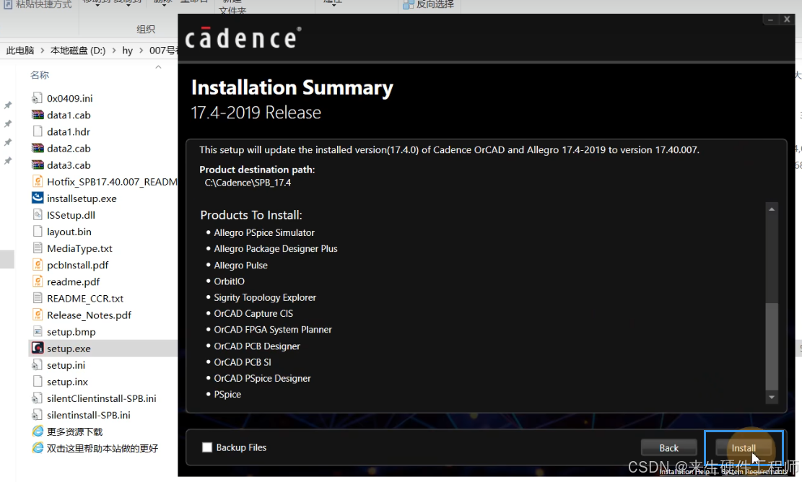The image size is (802, 482).
Task: Select the ISSetup.dll file icon
Action: pyautogui.click(x=38, y=215)
